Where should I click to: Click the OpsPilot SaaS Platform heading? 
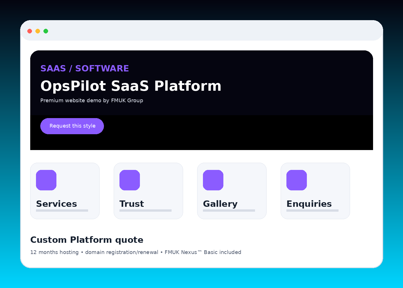tap(131, 86)
